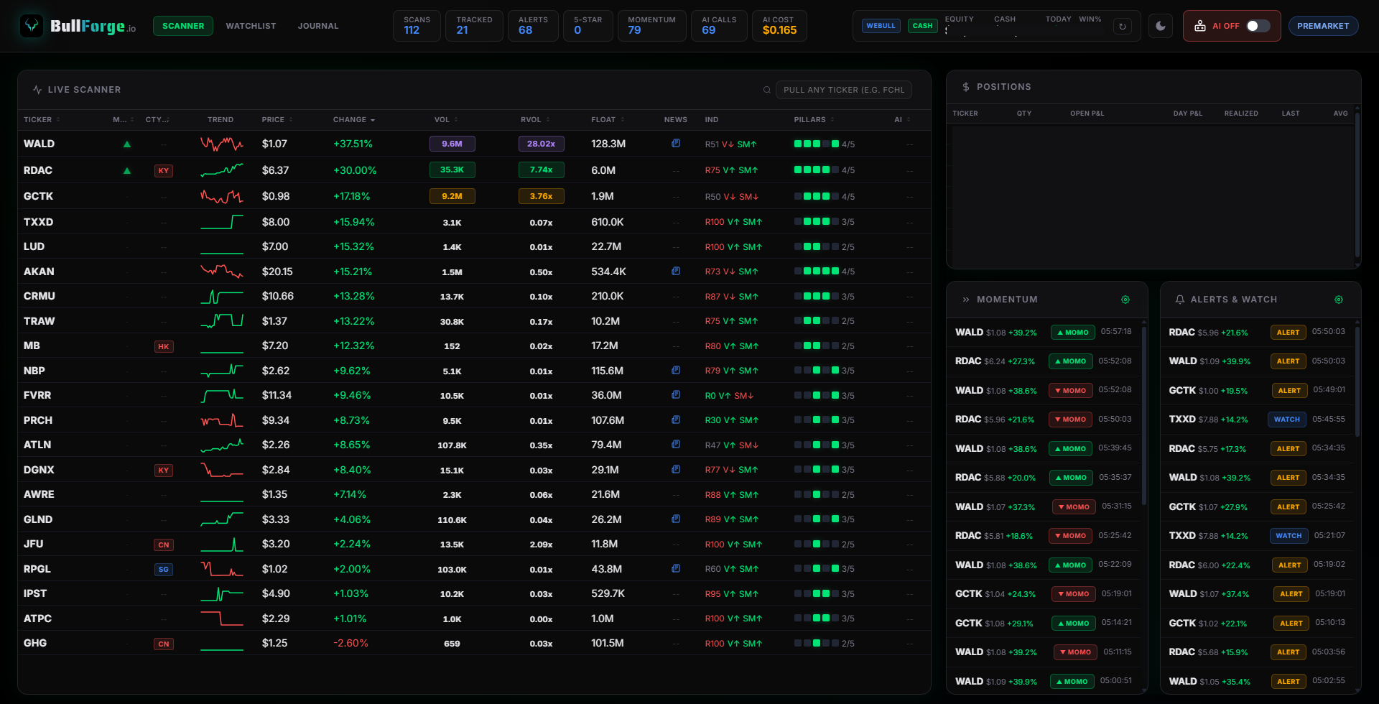
Task: Toggle the AI OFF switch on
Action: 1256,26
